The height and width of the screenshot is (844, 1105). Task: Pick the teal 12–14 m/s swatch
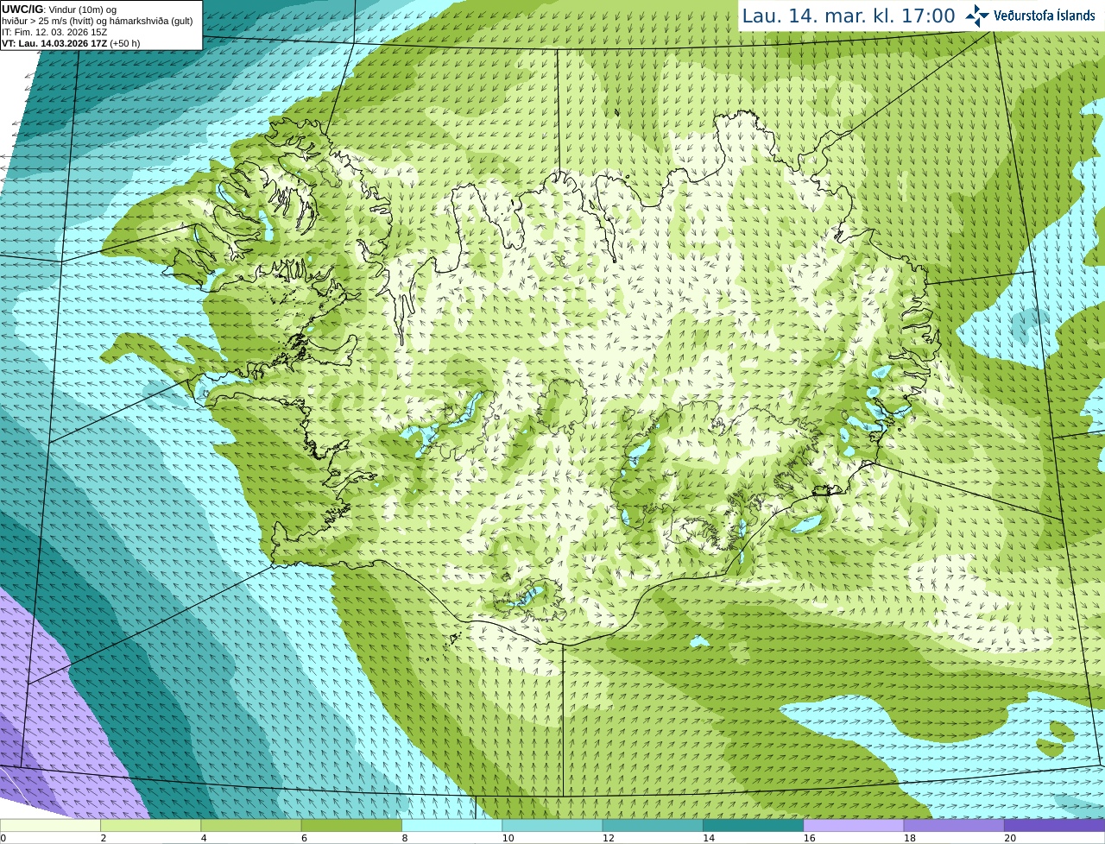[x=653, y=826]
